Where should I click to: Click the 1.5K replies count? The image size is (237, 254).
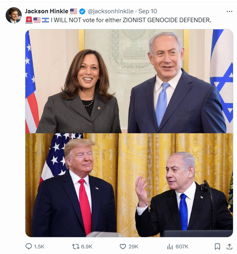point(39,246)
